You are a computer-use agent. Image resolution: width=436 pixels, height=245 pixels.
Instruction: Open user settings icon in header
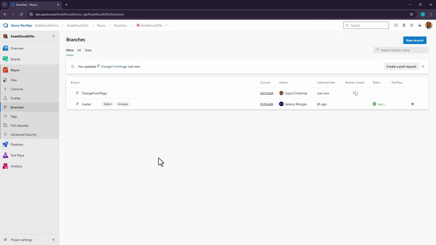coord(419,25)
